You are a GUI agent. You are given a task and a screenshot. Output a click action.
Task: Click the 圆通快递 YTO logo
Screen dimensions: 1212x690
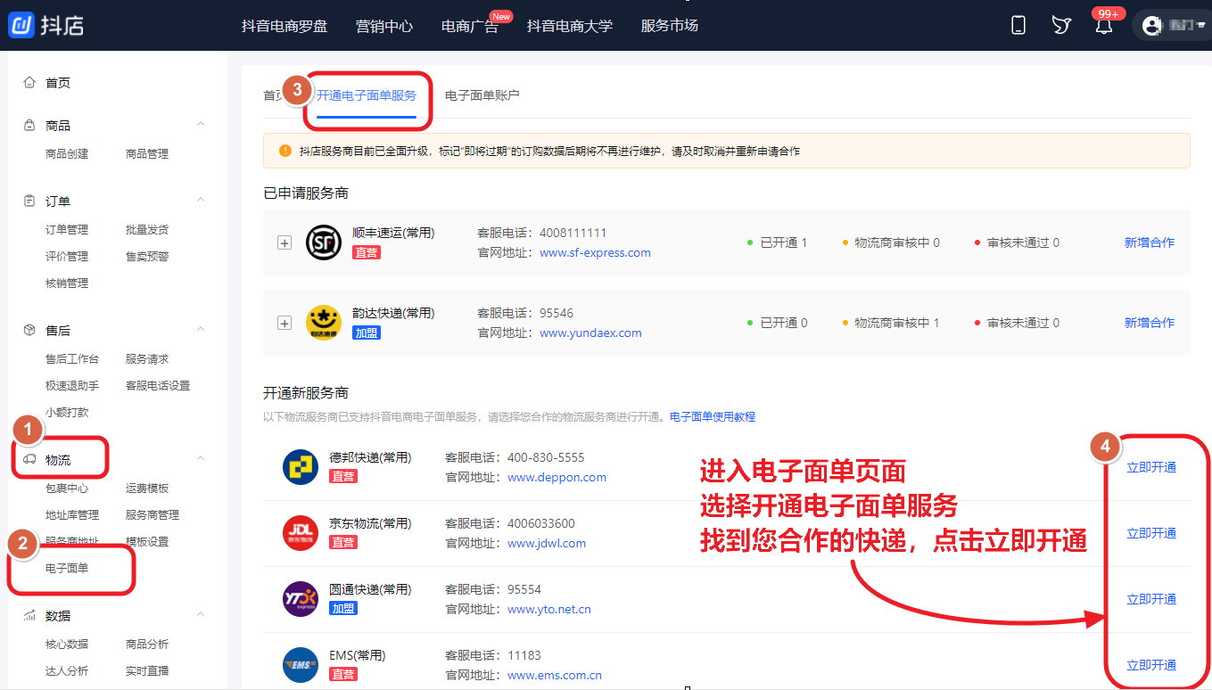301,599
